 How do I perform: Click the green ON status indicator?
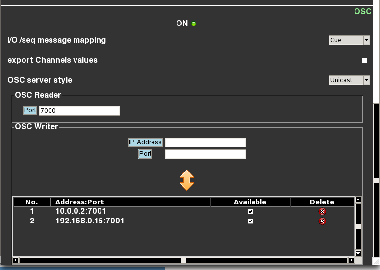coord(194,24)
